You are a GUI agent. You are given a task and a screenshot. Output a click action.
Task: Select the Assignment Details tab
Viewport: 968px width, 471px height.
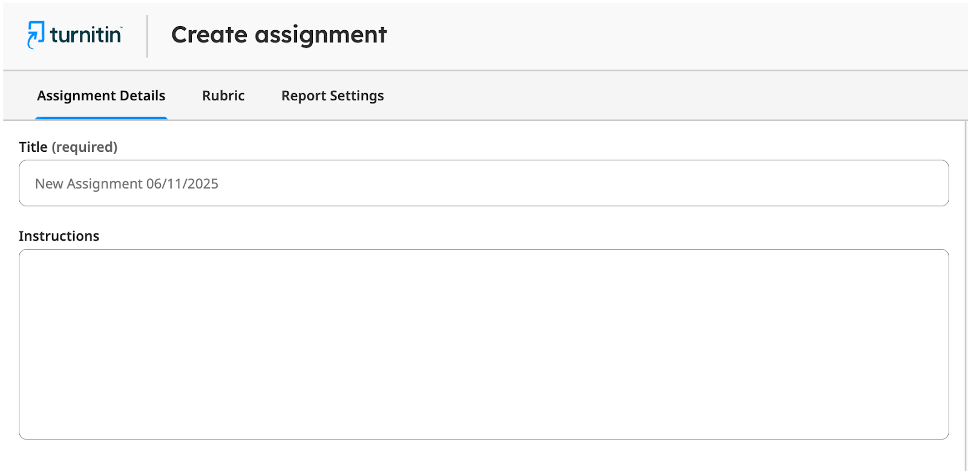[101, 96]
